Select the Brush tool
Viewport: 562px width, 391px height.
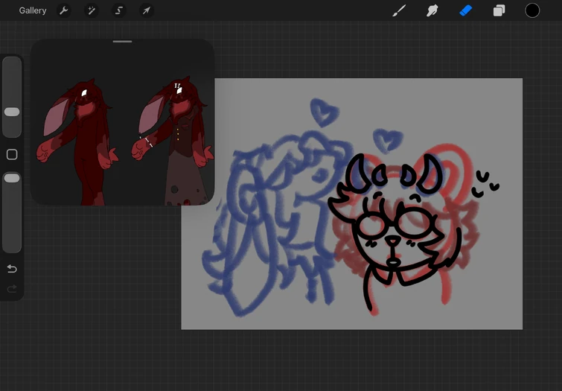coord(399,10)
